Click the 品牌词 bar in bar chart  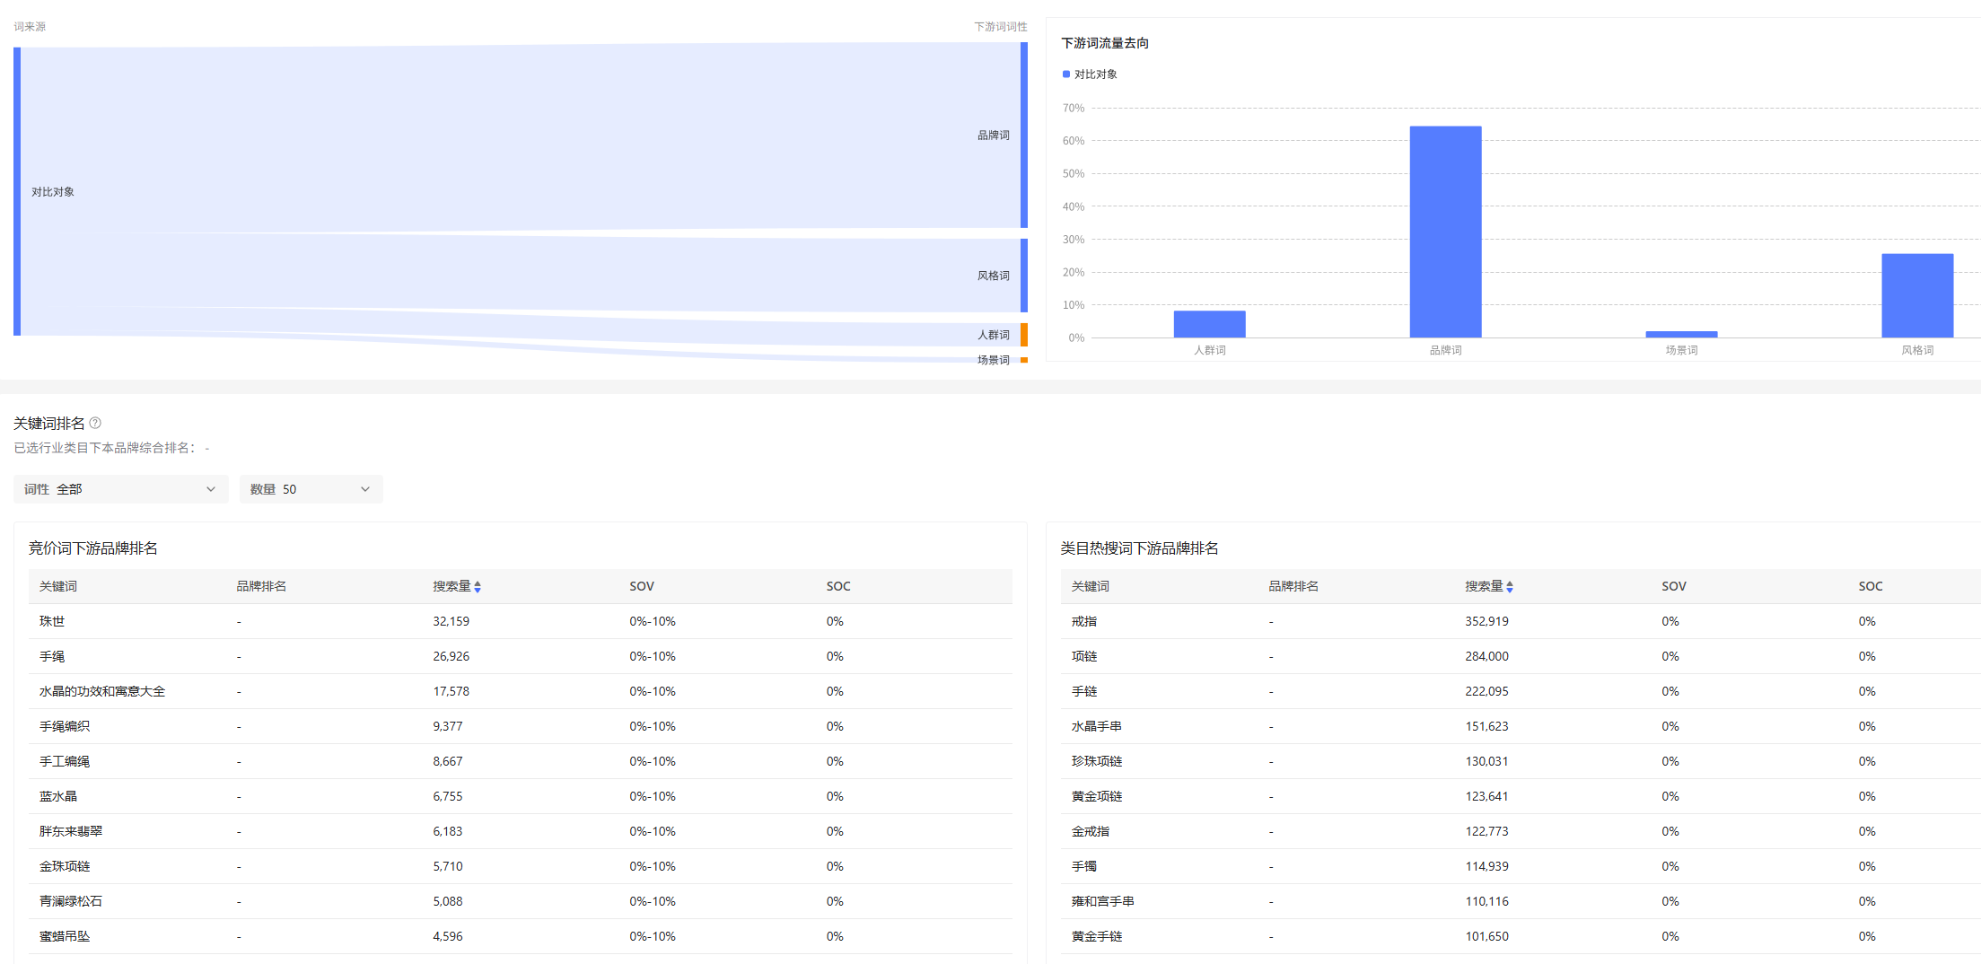pos(1445,232)
